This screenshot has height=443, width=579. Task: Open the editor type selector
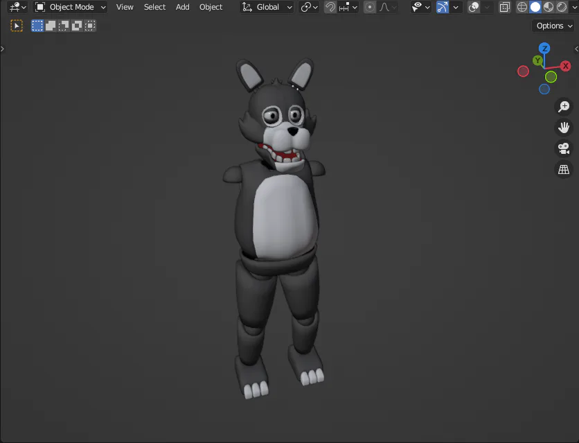pos(17,7)
